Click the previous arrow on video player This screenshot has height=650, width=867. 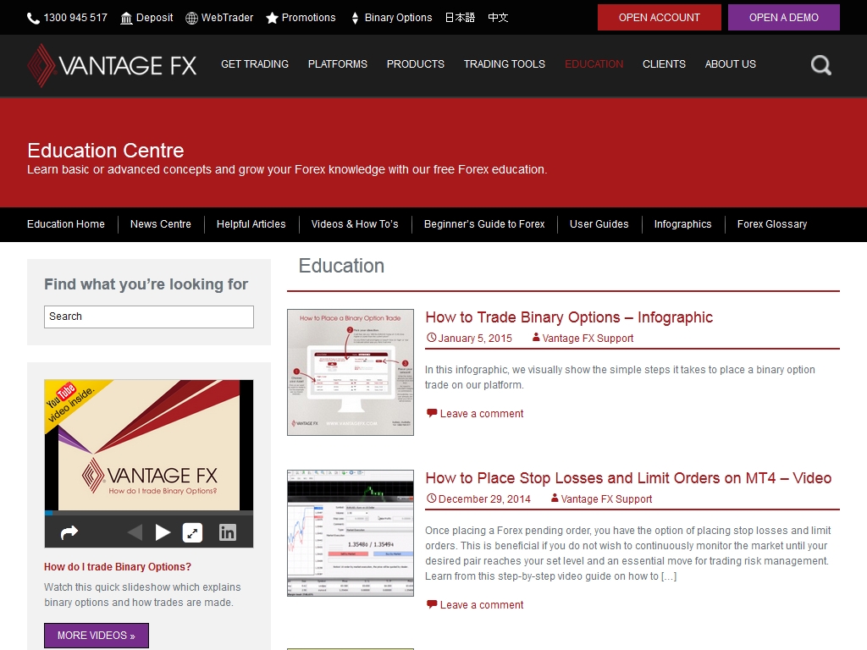[135, 532]
